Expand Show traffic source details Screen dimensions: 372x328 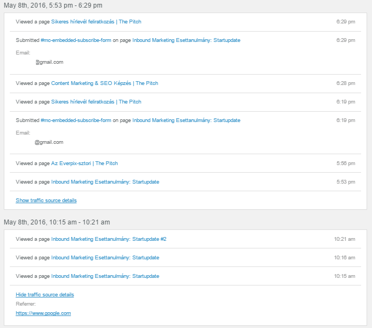pyautogui.click(x=46, y=201)
